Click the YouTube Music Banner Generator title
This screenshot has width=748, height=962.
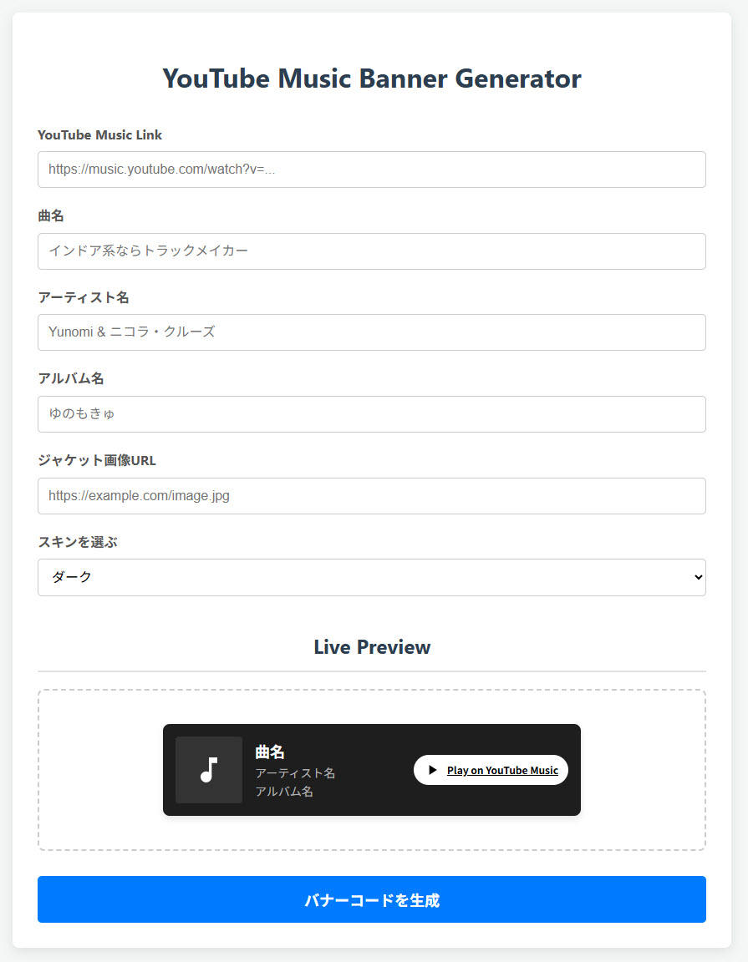pos(372,78)
